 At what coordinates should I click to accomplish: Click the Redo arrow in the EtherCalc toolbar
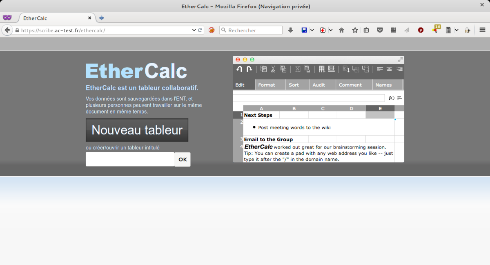tap(249, 69)
